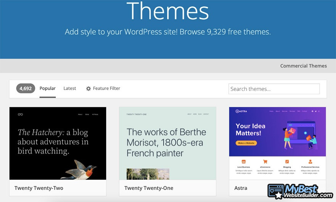This screenshot has height=202, width=336.
Task: Click the Blogging pencil icon in Astra preview
Action: coord(287,162)
